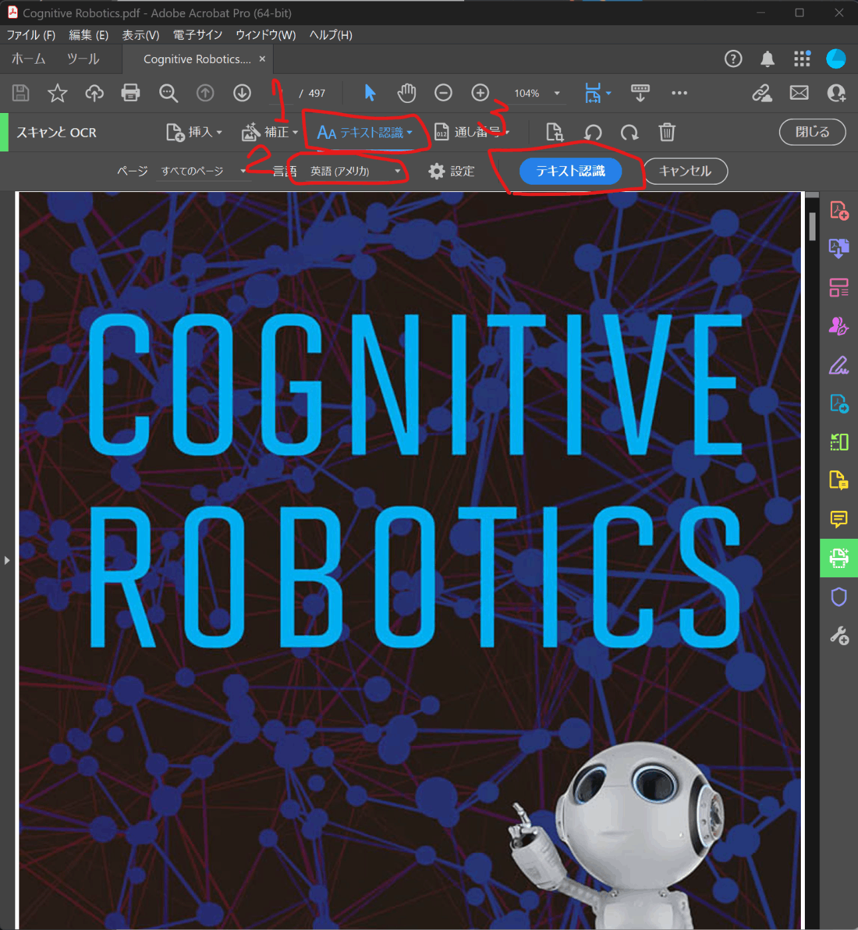Go to next page arrow icon

click(x=242, y=93)
